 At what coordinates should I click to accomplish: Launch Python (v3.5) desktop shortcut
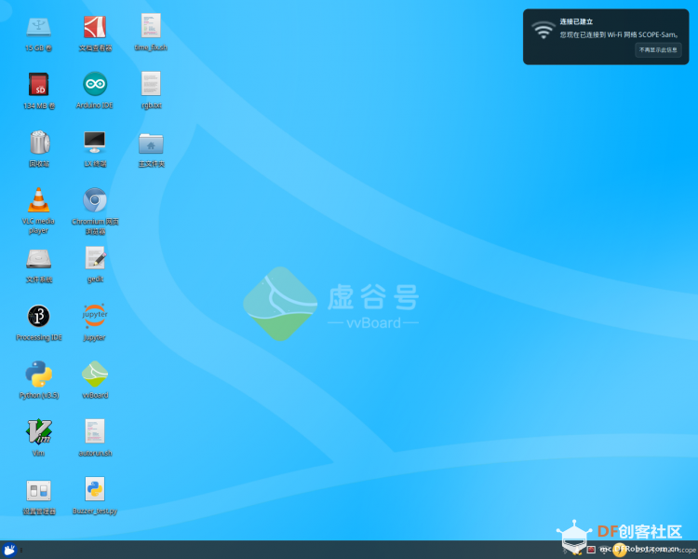pos(39,374)
